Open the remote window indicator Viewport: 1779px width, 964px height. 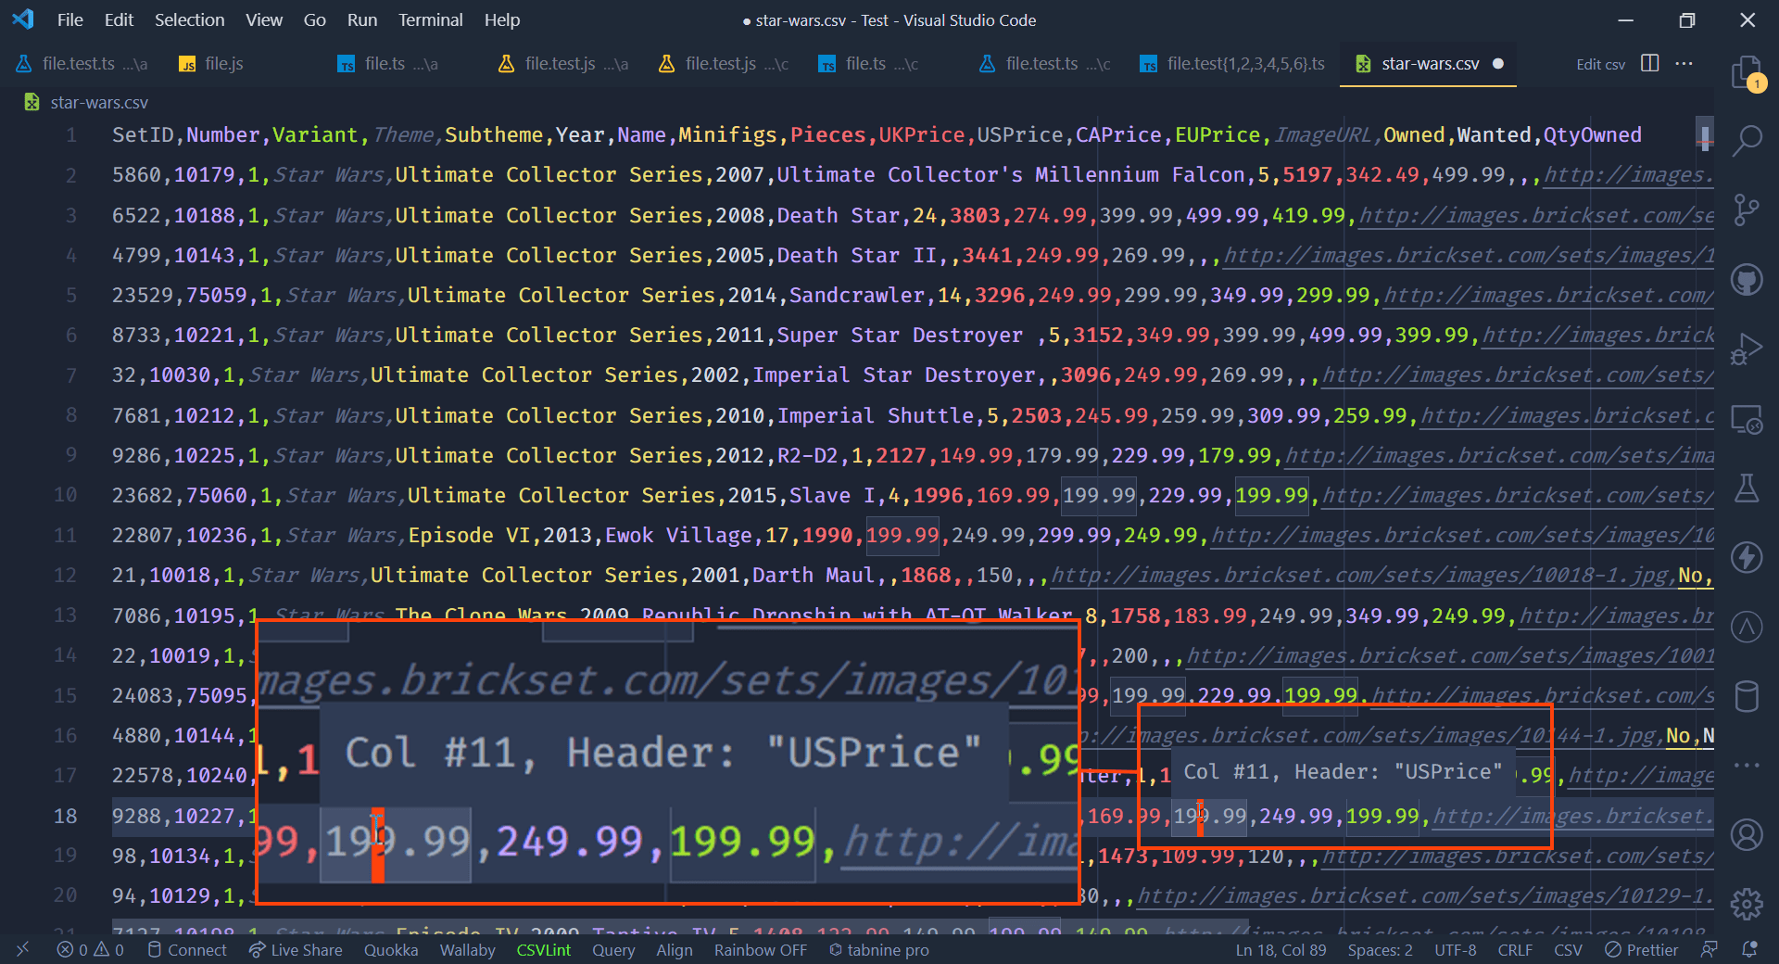click(x=22, y=950)
